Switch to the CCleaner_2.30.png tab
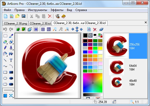Image resolution: width=150 pixels, height=106 pixels. 16,23
